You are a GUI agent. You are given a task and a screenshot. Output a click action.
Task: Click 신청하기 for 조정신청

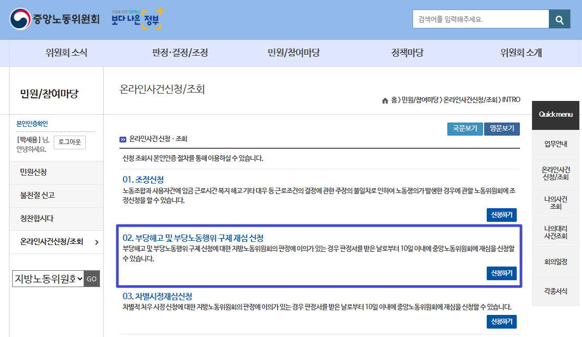point(503,215)
